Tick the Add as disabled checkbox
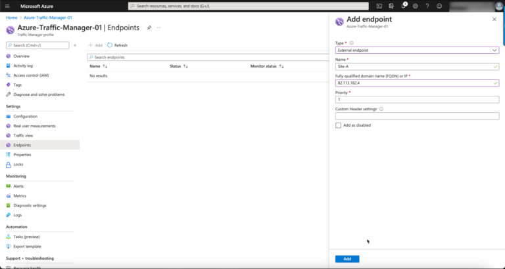Viewport: 505px width, 269px height. coord(338,125)
